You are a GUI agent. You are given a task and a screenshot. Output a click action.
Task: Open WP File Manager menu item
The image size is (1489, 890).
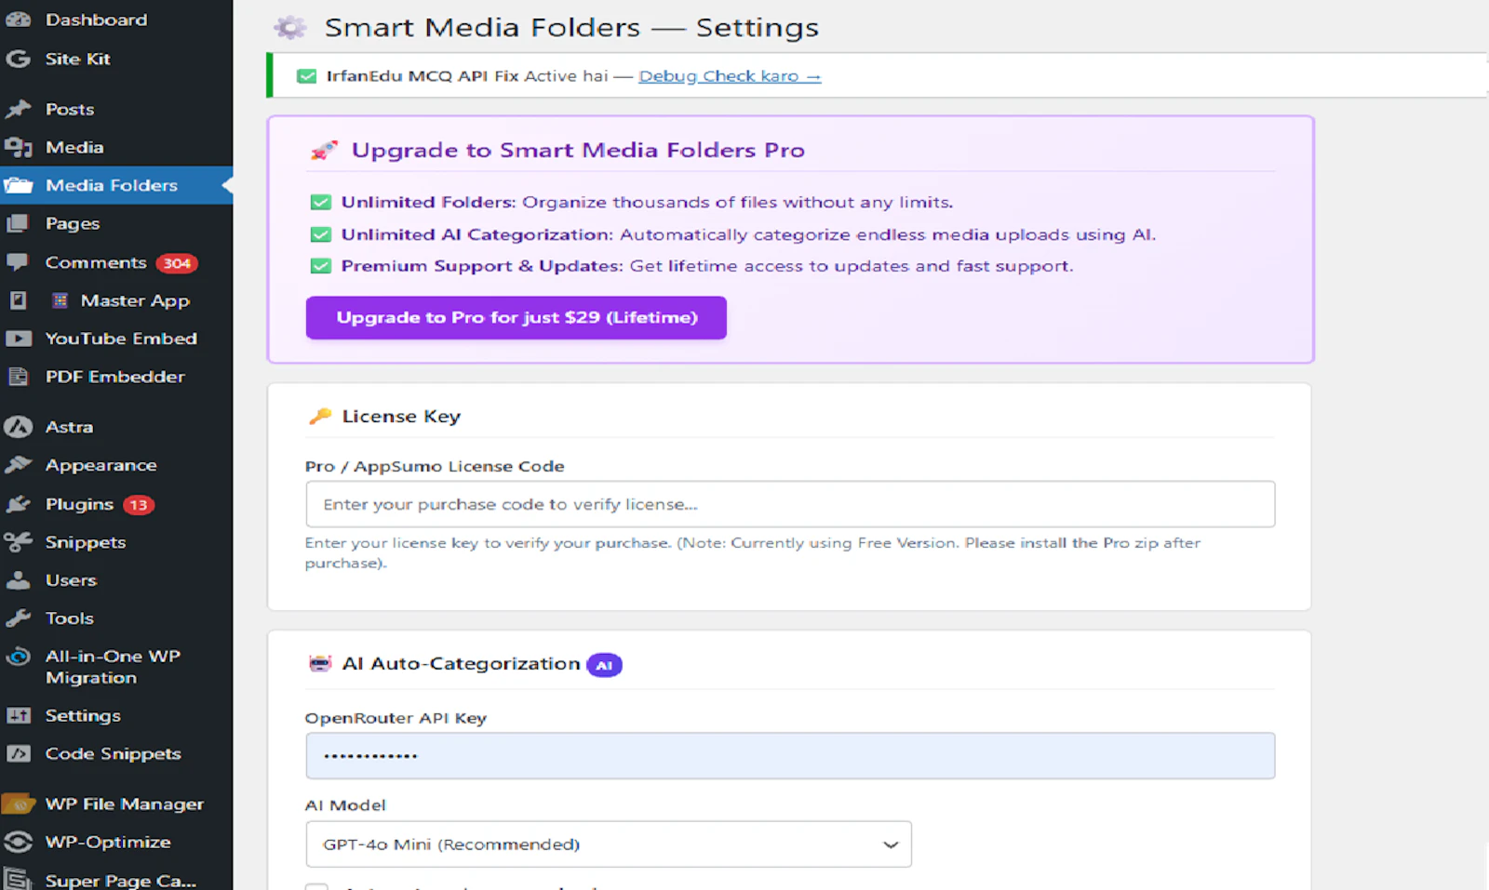(x=124, y=804)
